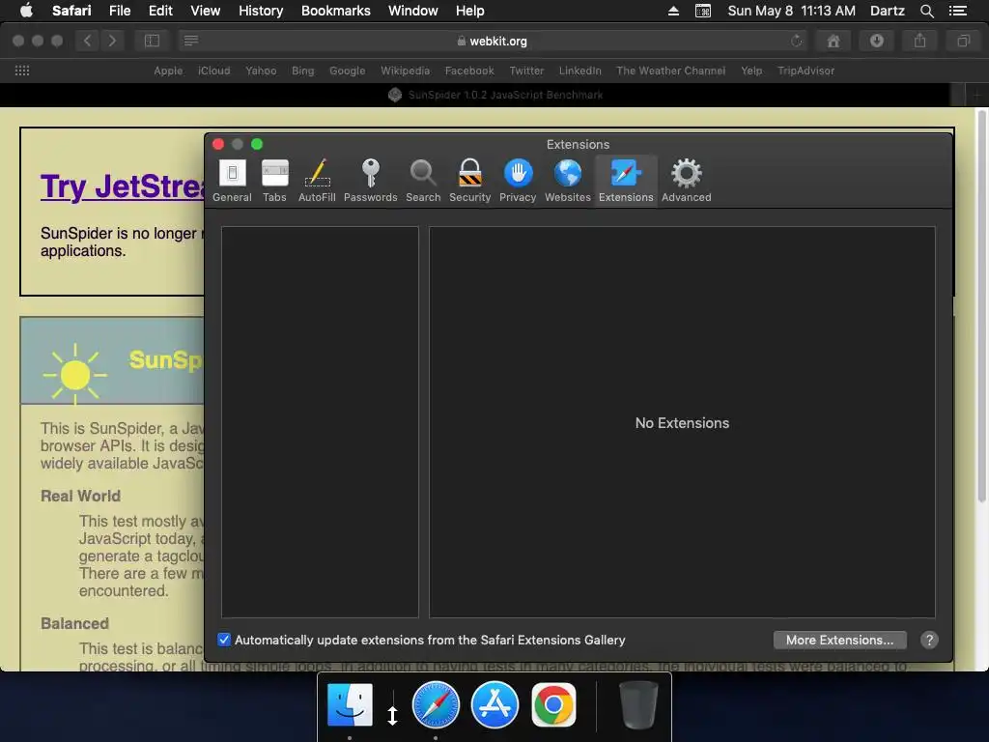Open the Bing bookmark
This screenshot has height=742, width=989.
pos(302,71)
